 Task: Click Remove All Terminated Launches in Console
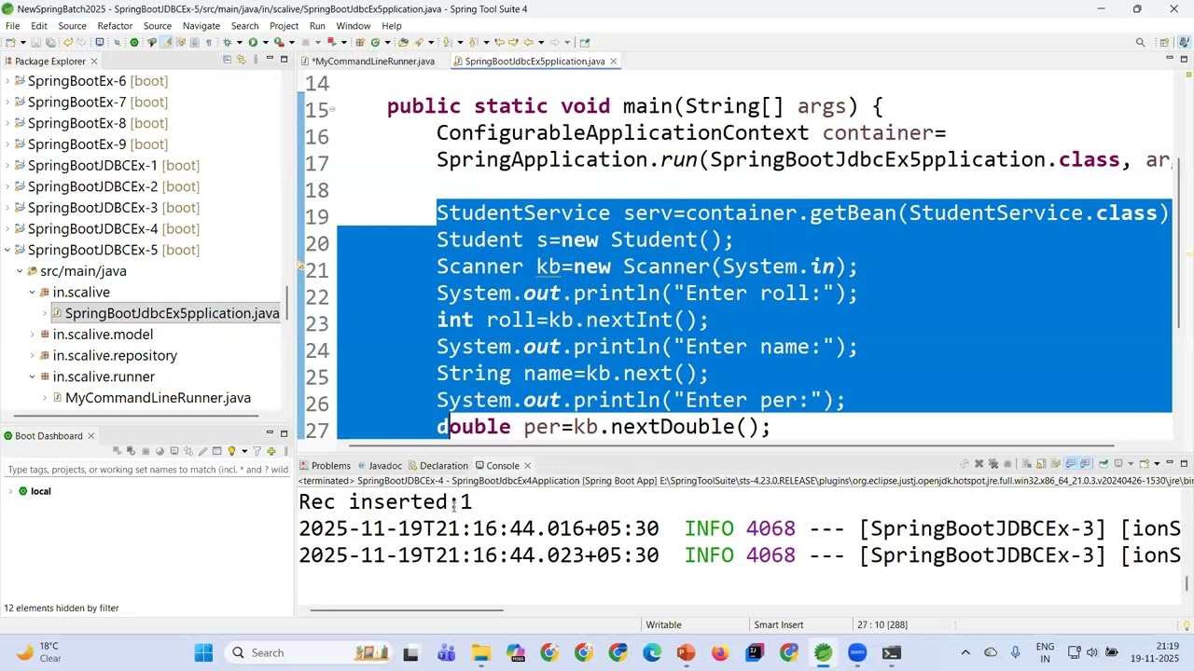[993, 463]
